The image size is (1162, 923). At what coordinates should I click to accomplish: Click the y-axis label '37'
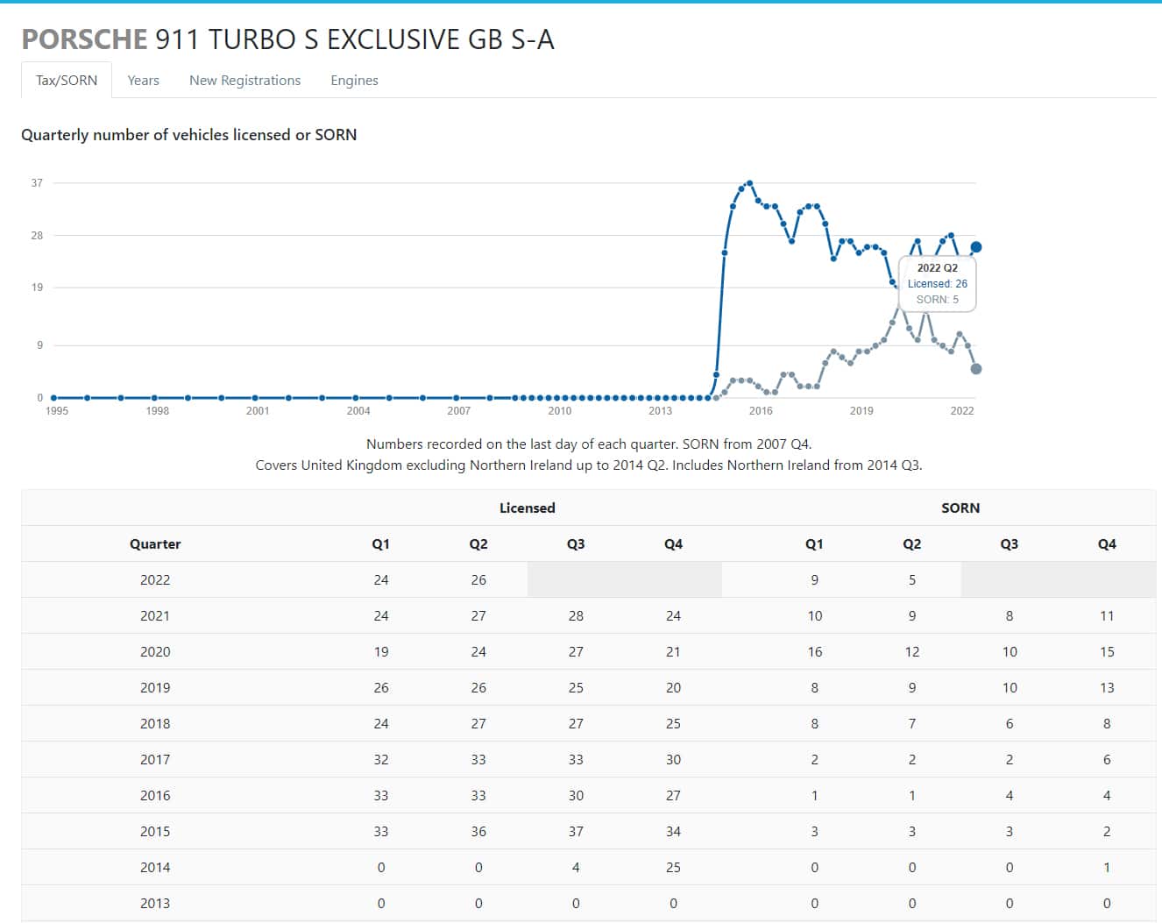[x=37, y=183]
